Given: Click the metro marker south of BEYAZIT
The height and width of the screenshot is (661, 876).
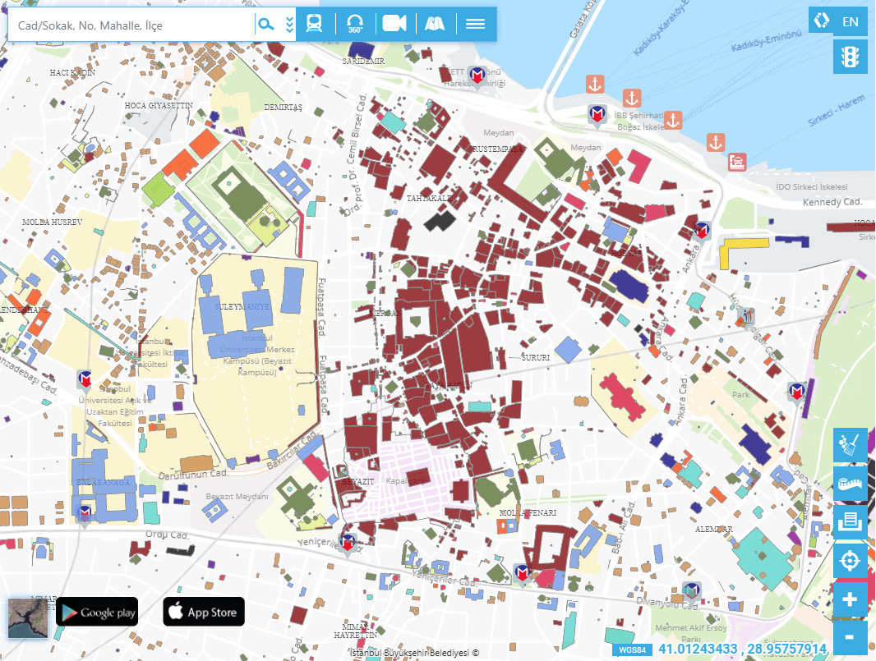Looking at the screenshot, I should pyautogui.click(x=348, y=544).
